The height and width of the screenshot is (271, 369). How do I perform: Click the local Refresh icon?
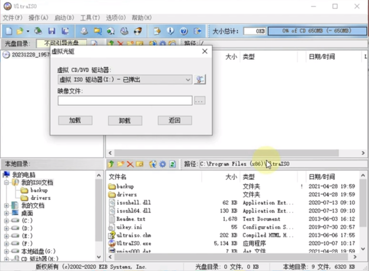point(172,164)
